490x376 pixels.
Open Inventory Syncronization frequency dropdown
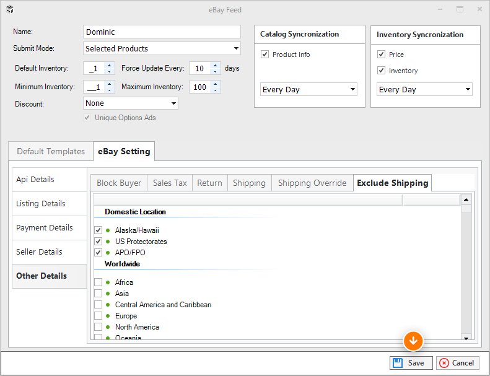tap(468, 89)
